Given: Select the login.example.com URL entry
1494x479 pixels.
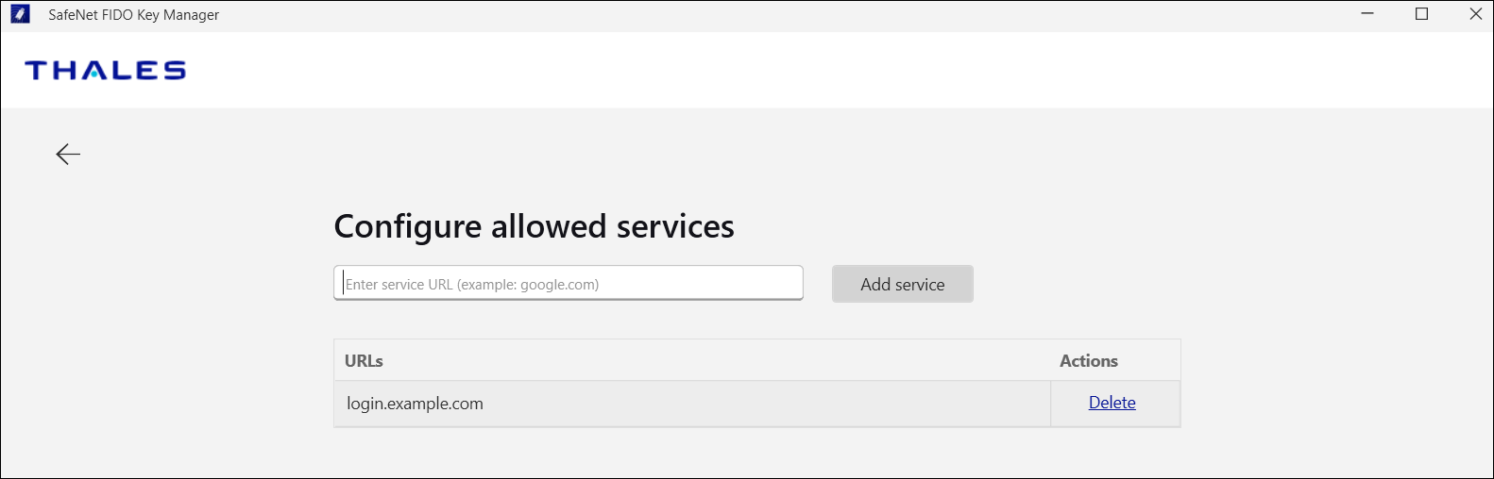Looking at the screenshot, I should [415, 404].
